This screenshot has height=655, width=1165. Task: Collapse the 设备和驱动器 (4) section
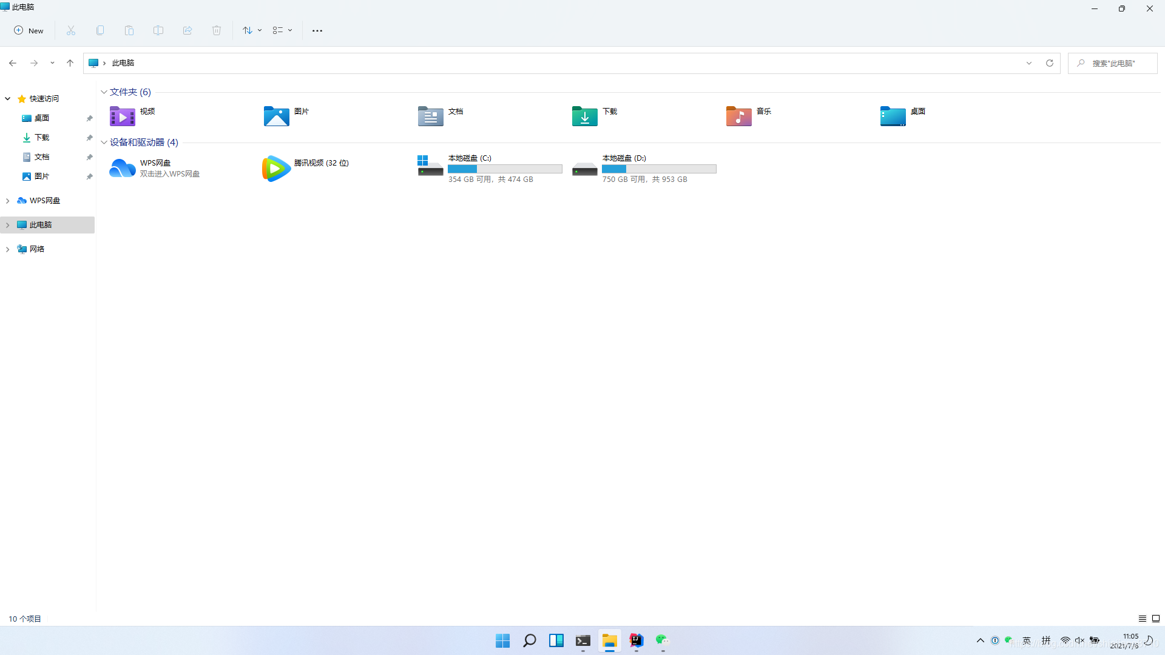tap(104, 143)
